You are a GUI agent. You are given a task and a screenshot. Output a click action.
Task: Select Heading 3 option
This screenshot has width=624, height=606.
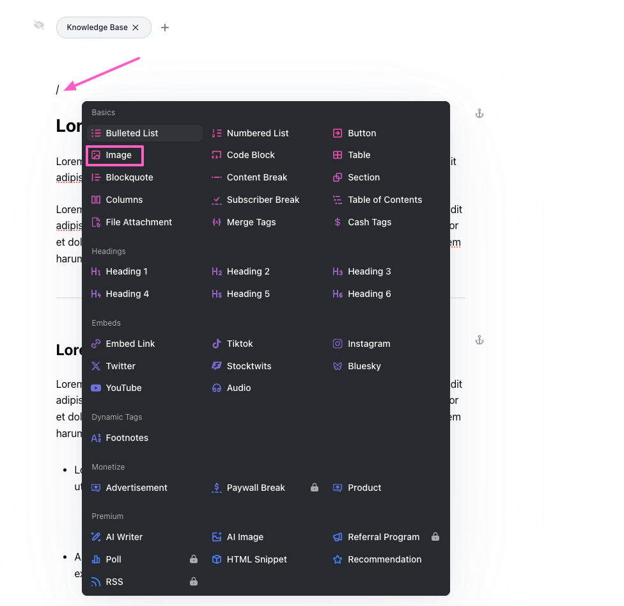[x=369, y=271]
